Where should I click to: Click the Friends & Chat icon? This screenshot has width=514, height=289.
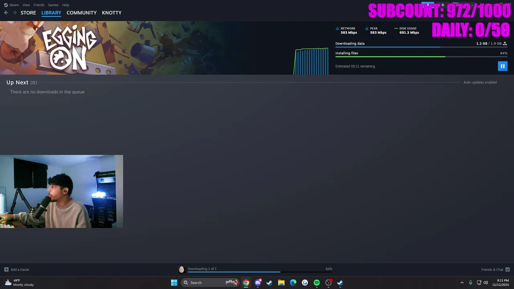(508, 269)
